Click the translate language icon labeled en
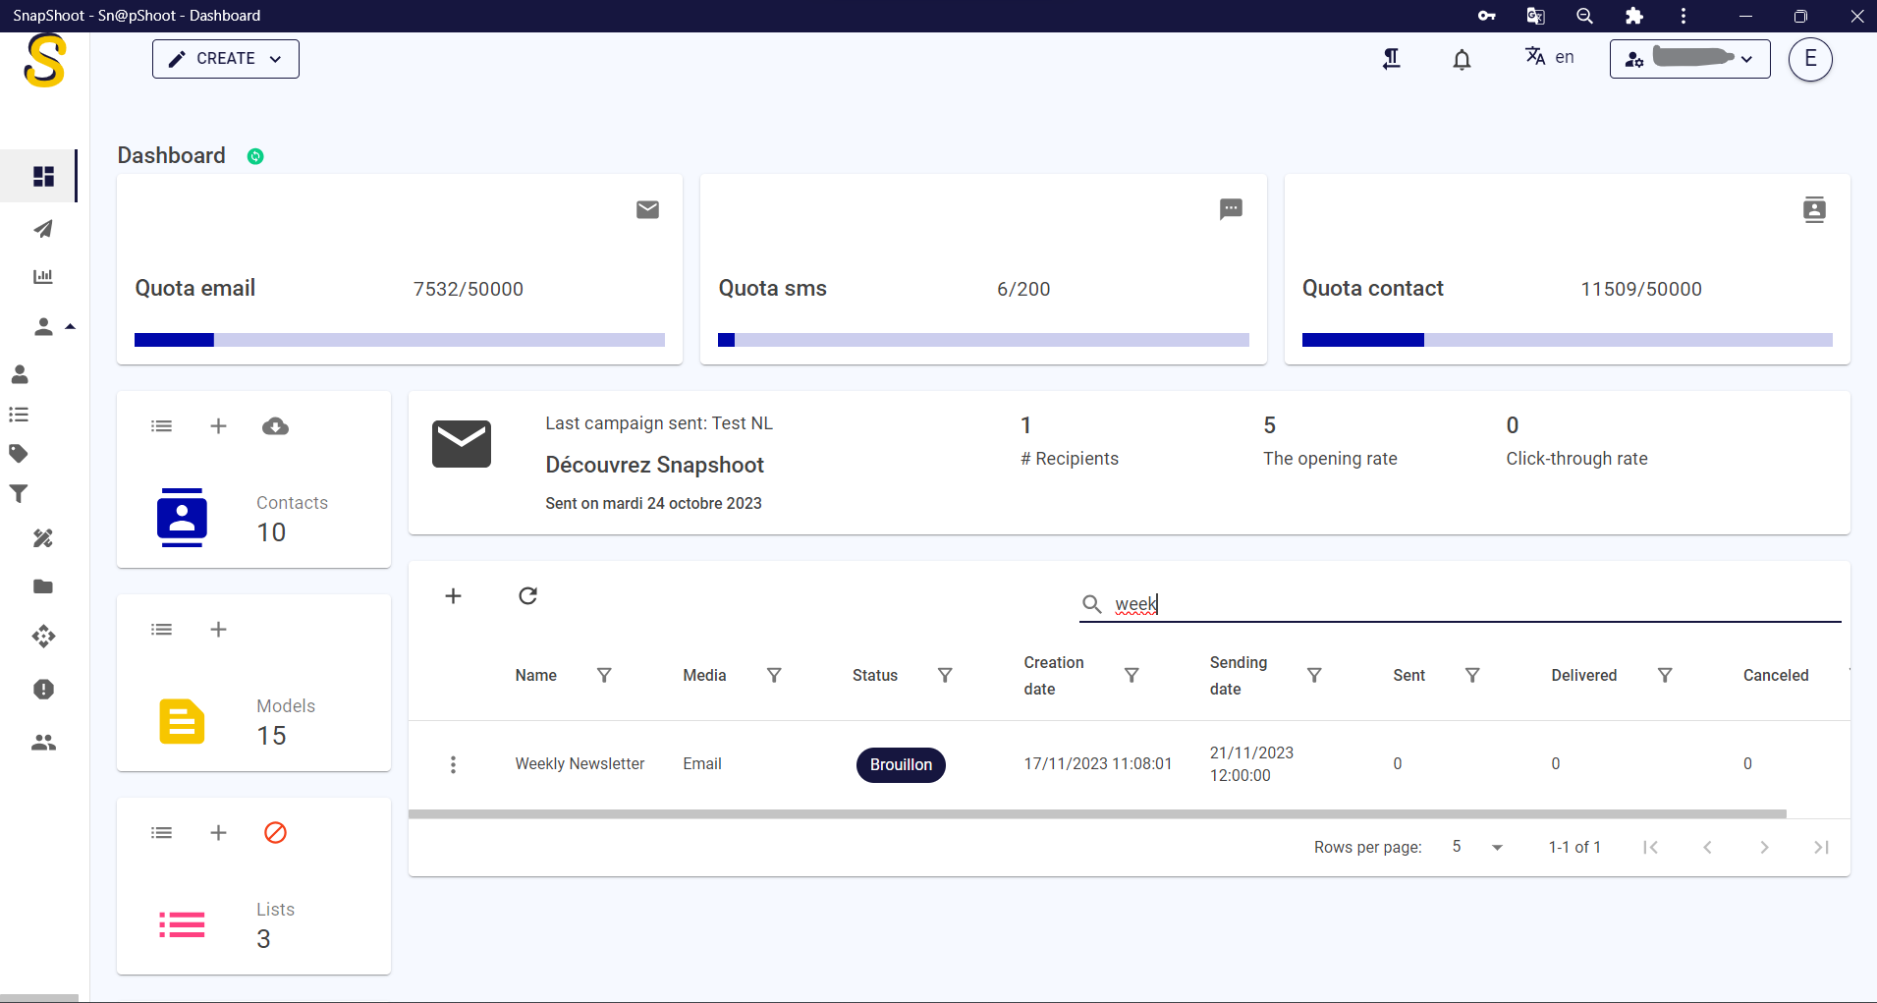1877x1003 pixels. click(x=1536, y=57)
